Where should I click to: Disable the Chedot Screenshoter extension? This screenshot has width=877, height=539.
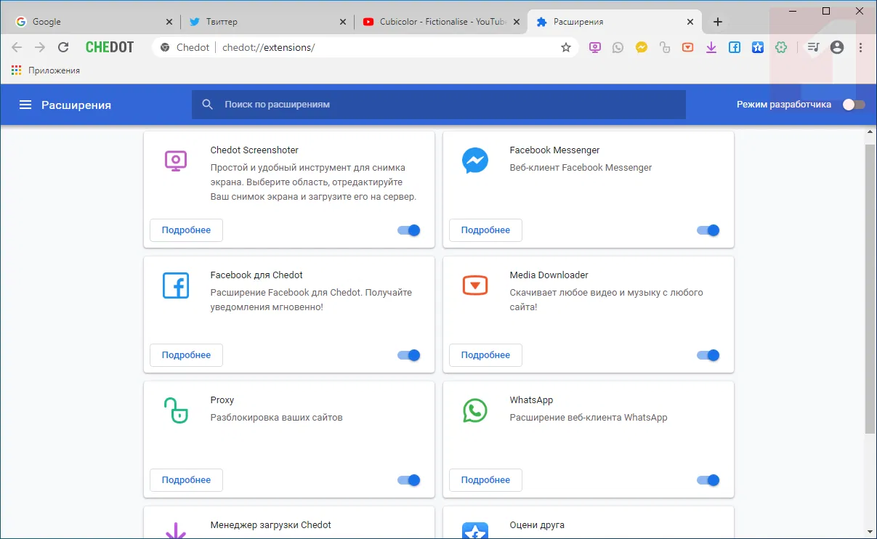point(409,230)
